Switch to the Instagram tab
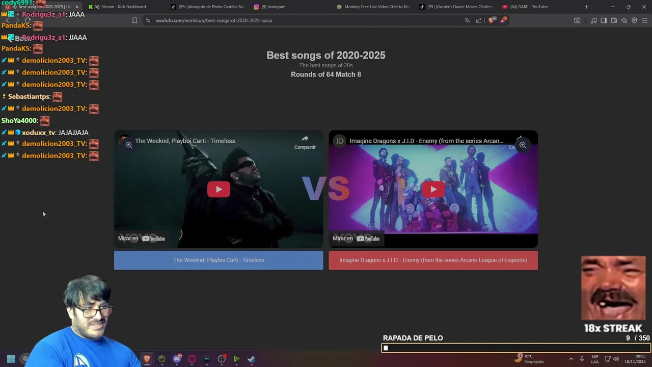The height and width of the screenshot is (367, 652). [x=290, y=7]
